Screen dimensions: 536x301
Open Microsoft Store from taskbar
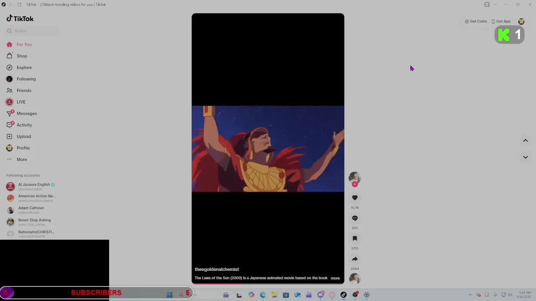pos(286,295)
